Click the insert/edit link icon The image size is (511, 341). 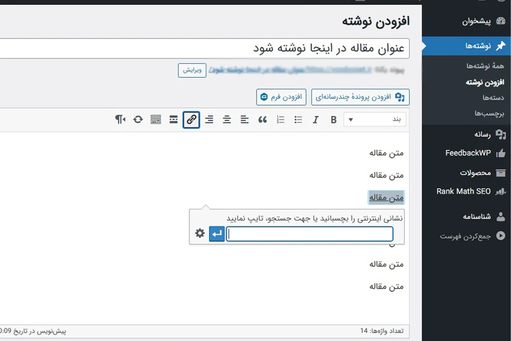tap(191, 120)
